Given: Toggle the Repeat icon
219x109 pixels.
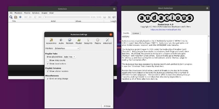Looking at the screenshot, I should (x=105, y=17).
